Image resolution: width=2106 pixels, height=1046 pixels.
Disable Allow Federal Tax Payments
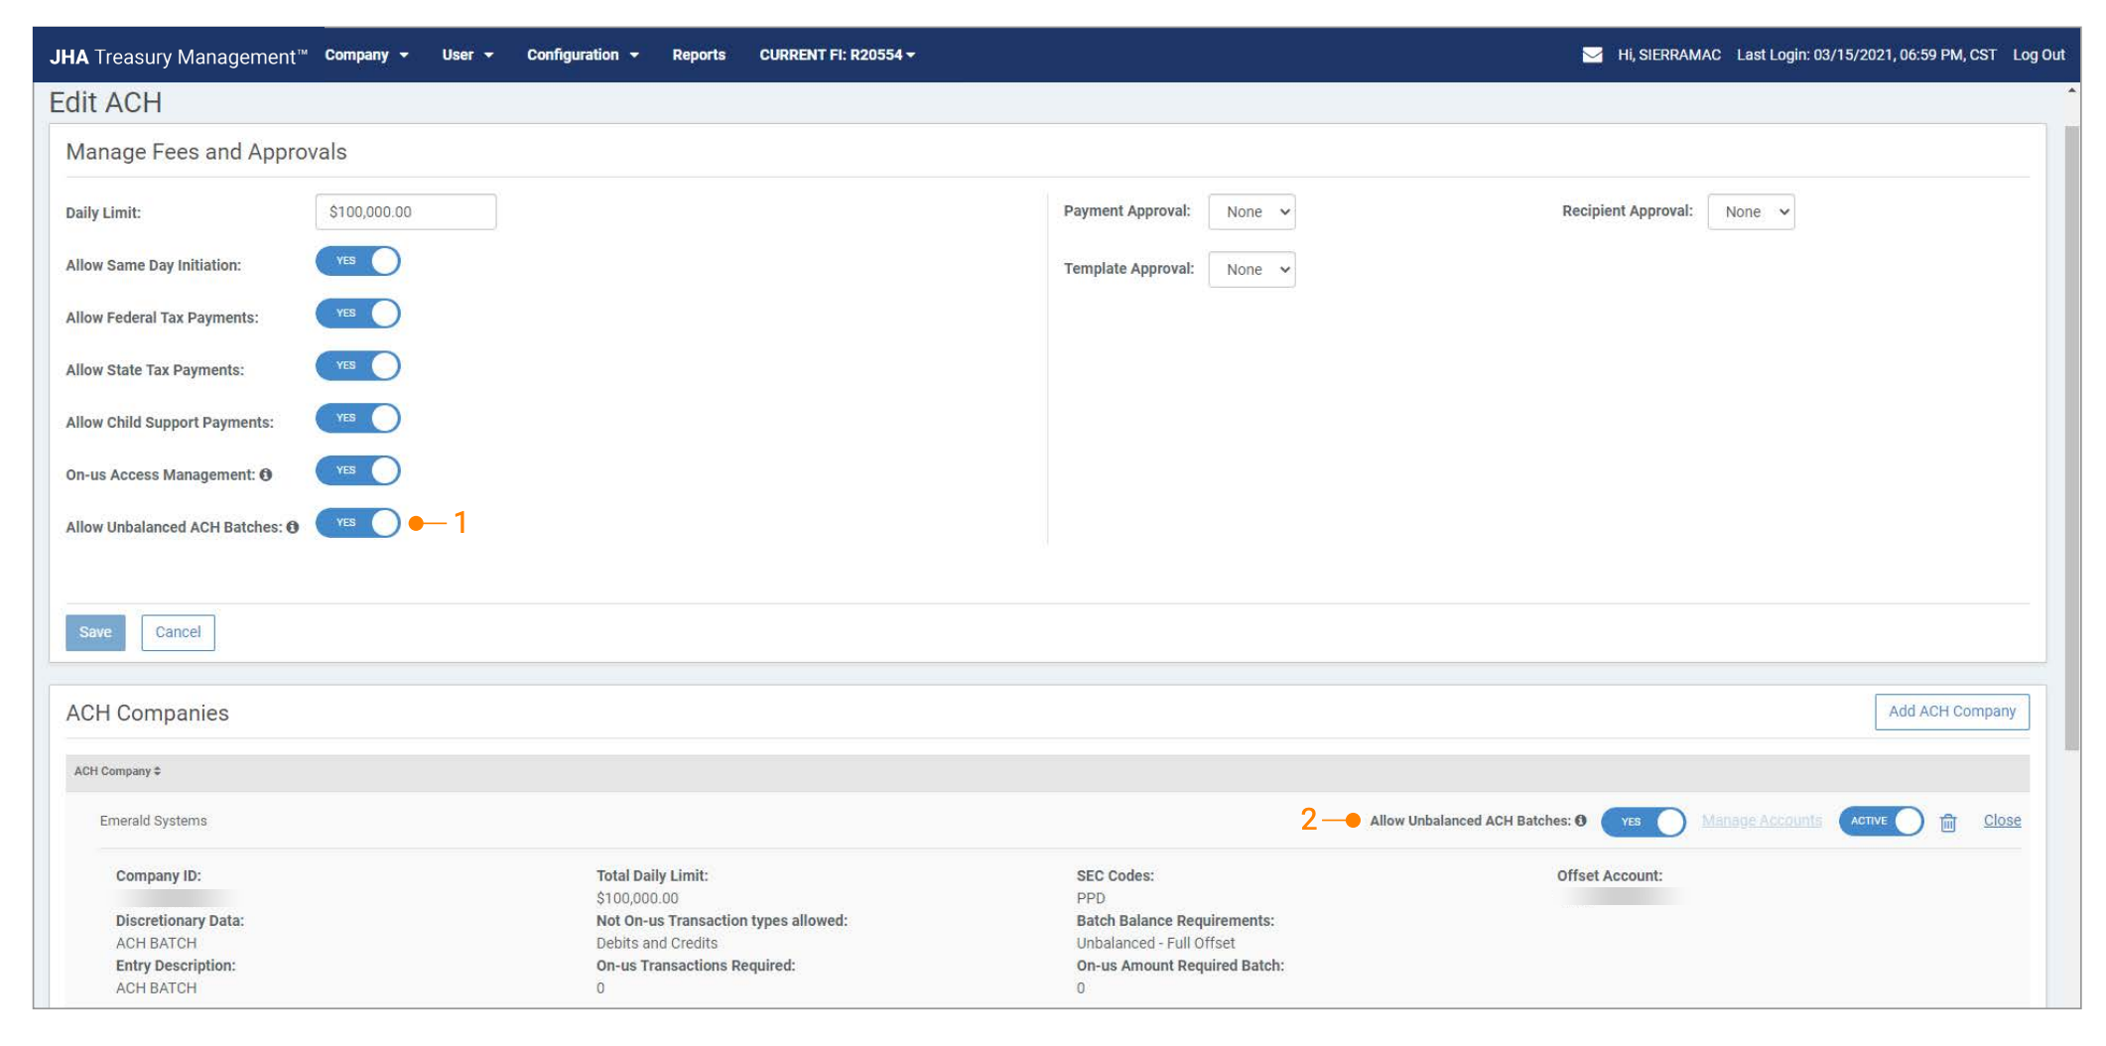click(357, 315)
